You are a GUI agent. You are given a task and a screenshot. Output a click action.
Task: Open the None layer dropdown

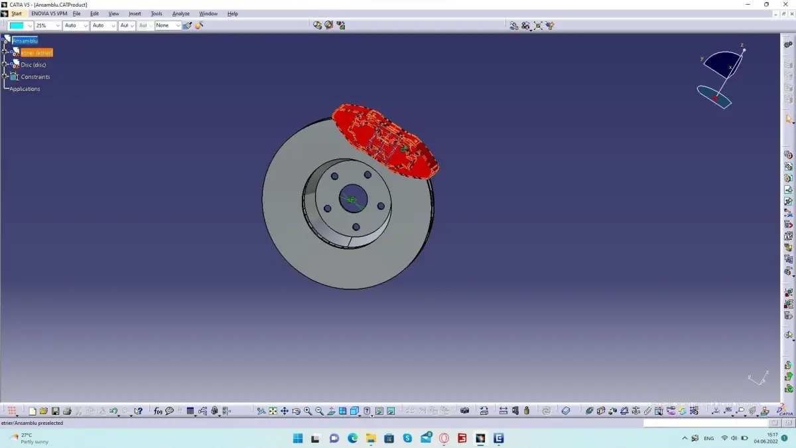pos(168,25)
